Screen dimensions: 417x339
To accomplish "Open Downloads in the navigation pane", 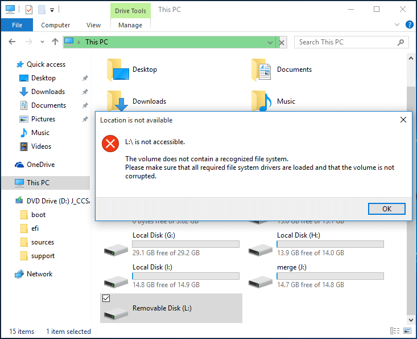I will click(48, 92).
